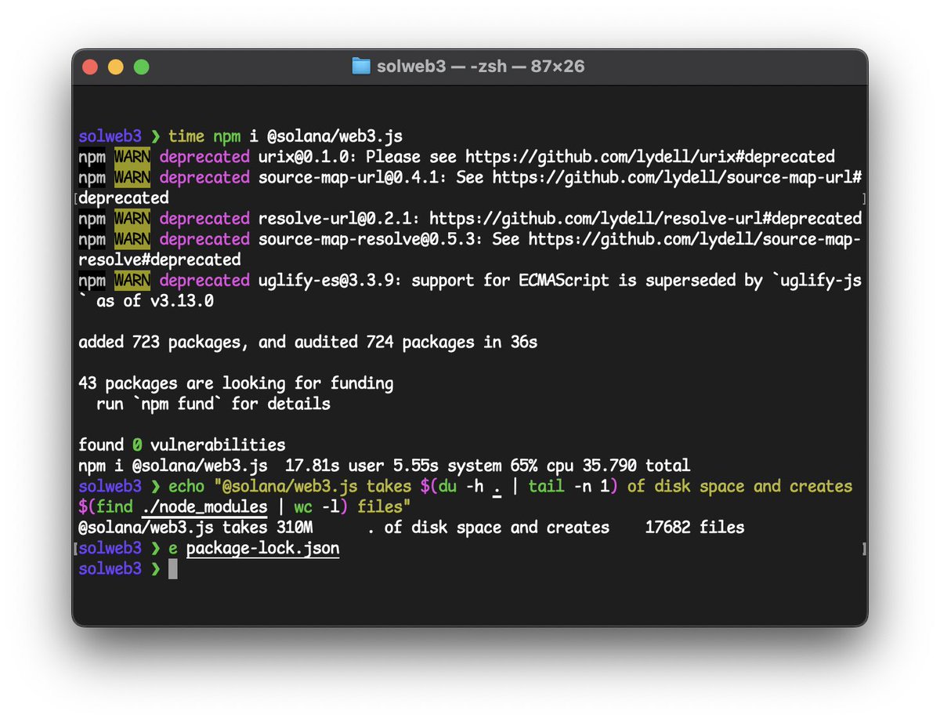Click the text 'added 723 packages'
940x722 pixels.
tap(159, 343)
